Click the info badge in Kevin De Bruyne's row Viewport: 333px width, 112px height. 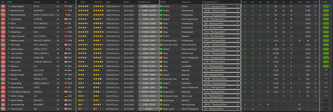click(x=3, y=15)
